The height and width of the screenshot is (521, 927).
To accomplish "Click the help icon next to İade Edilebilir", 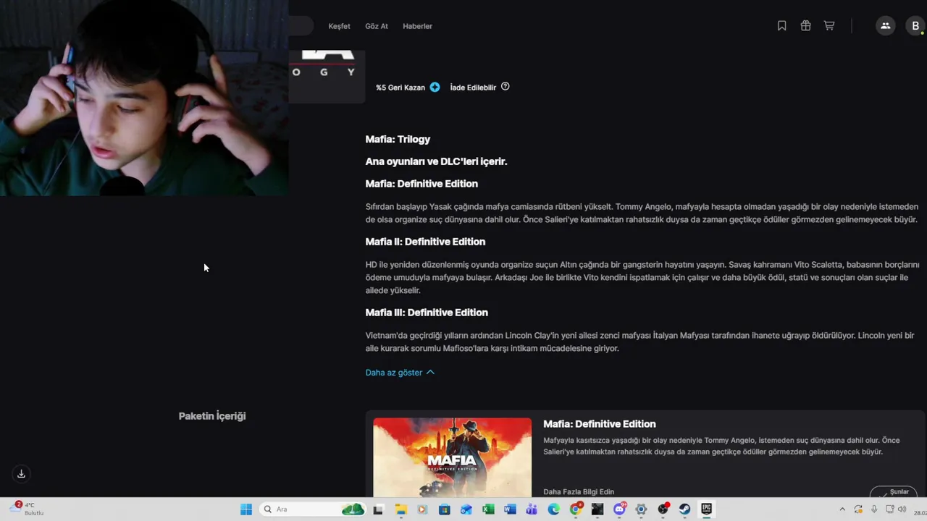I will (506, 86).
